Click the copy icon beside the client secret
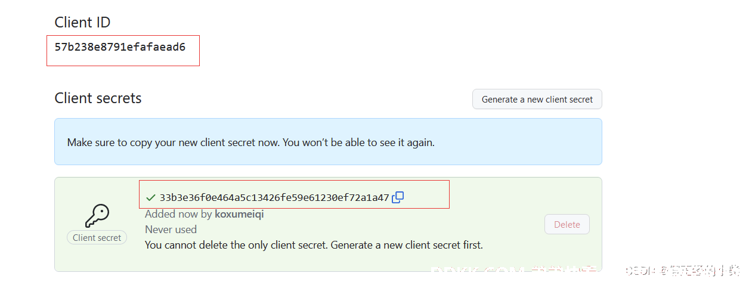The height and width of the screenshot is (282, 749). click(x=398, y=197)
